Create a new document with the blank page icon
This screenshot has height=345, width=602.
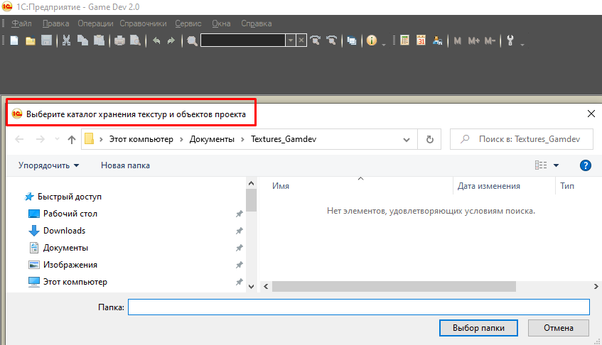[x=14, y=40]
